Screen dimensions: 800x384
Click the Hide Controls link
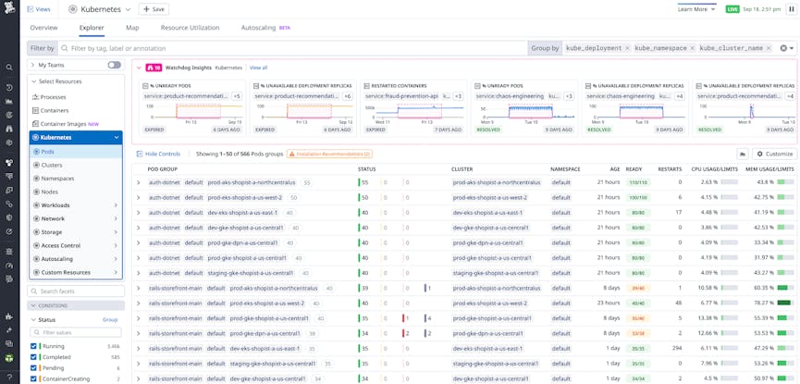pos(162,154)
